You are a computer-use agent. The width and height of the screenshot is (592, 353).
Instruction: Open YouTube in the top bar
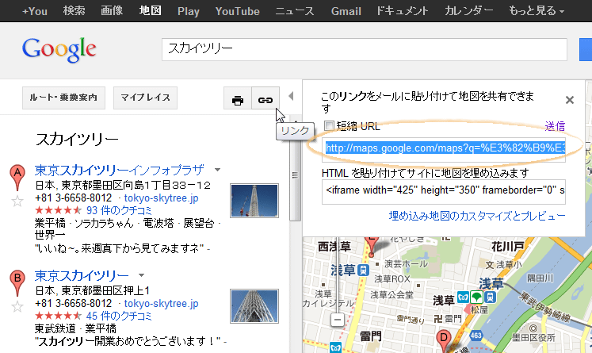coord(238,11)
